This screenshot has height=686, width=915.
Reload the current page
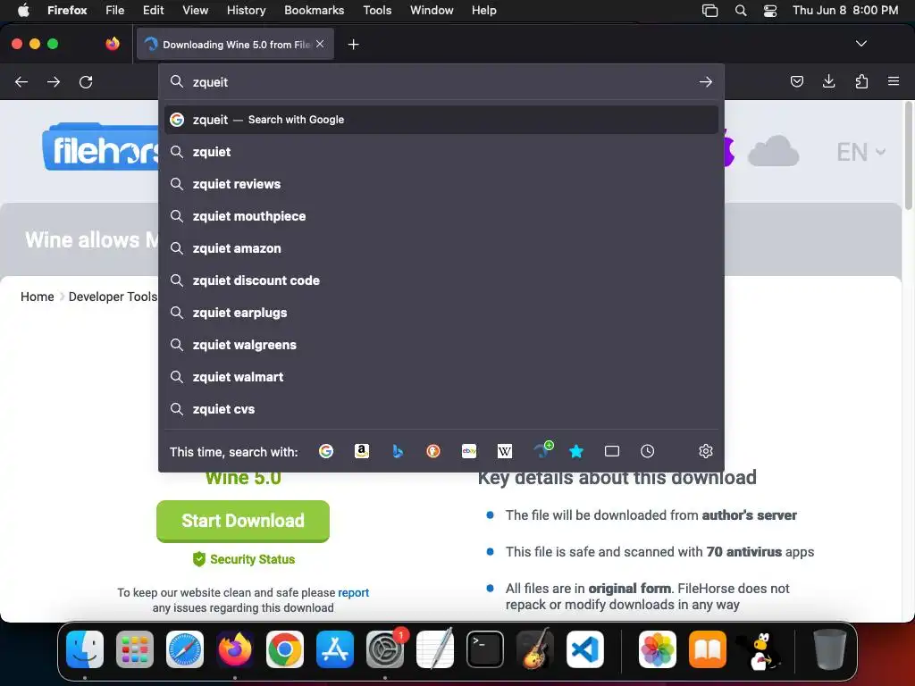(x=86, y=82)
